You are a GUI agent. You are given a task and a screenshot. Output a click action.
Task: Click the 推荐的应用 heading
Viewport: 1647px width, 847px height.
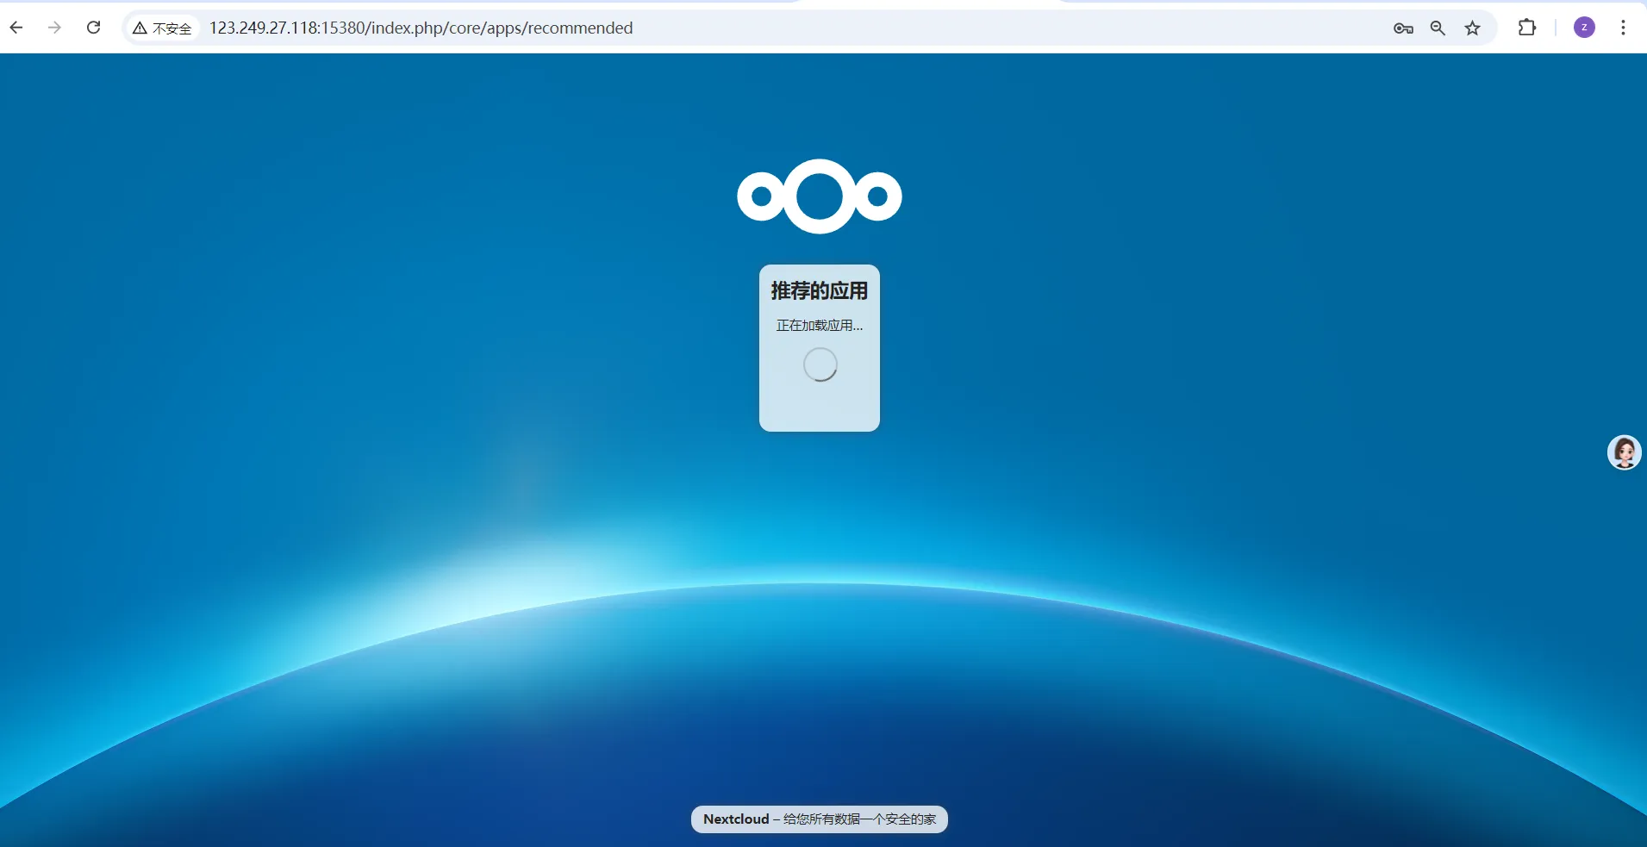[x=820, y=291]
